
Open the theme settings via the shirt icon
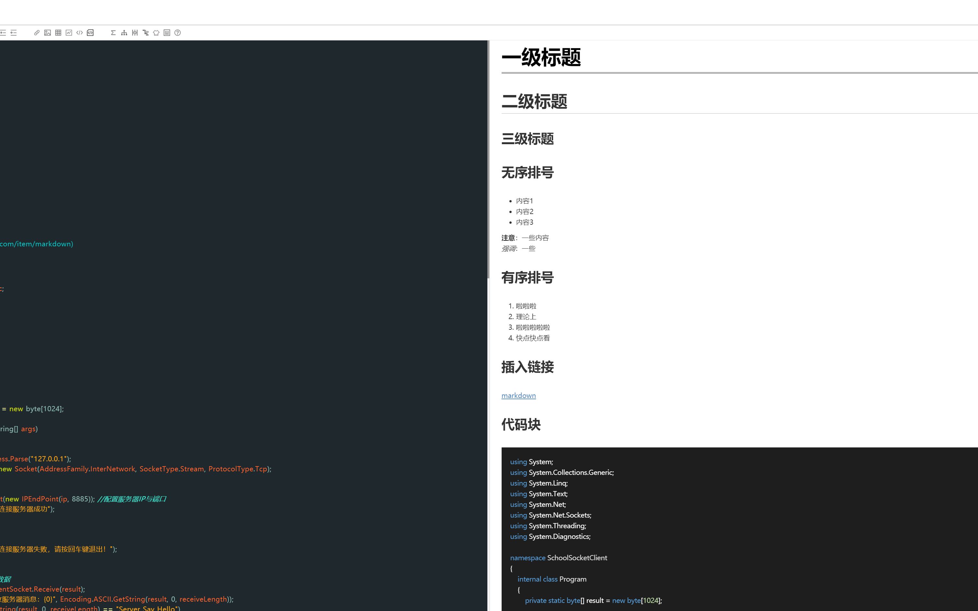[156, 33]
